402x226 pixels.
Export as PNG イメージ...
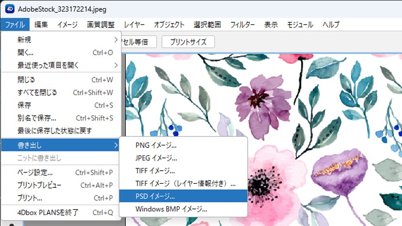[156, 145]
